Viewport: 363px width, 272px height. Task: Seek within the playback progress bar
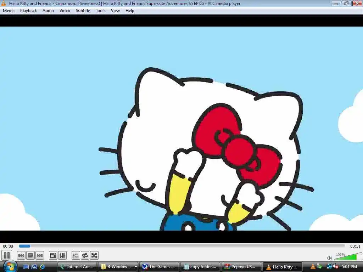pos(182,246)
